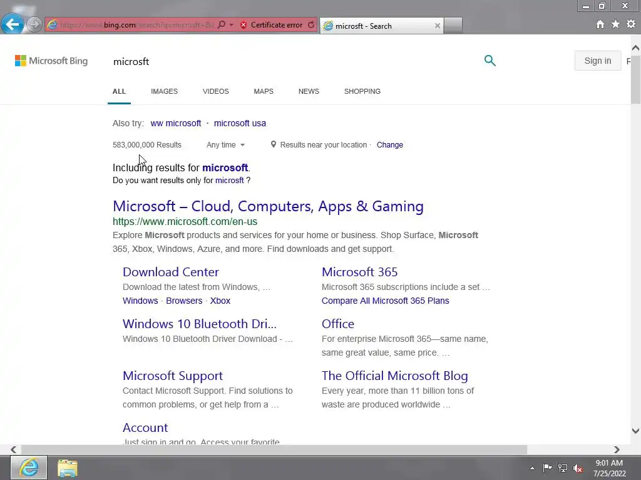Open Favorites star icon
This screenshot has height=480, width=641.
click(x=615, y=24)
